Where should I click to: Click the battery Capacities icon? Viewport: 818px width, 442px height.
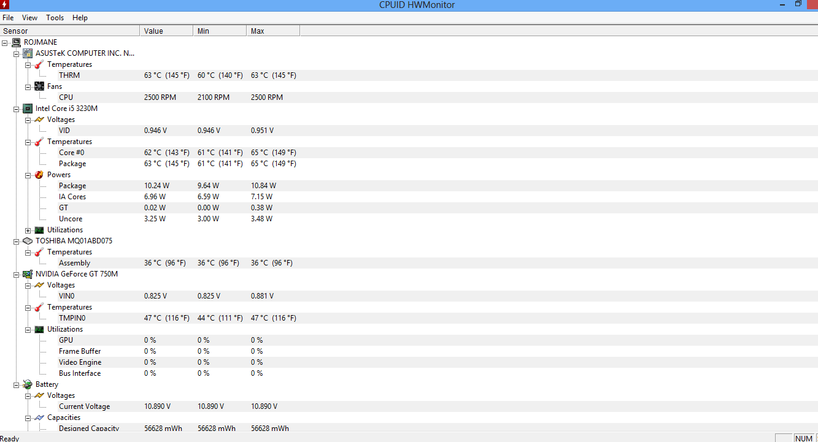click(x=39, y=417)
